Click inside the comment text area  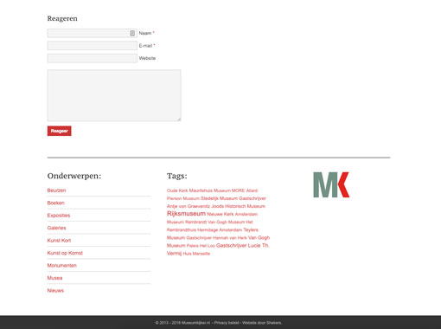pyautogui.click(x=114, y=95)
